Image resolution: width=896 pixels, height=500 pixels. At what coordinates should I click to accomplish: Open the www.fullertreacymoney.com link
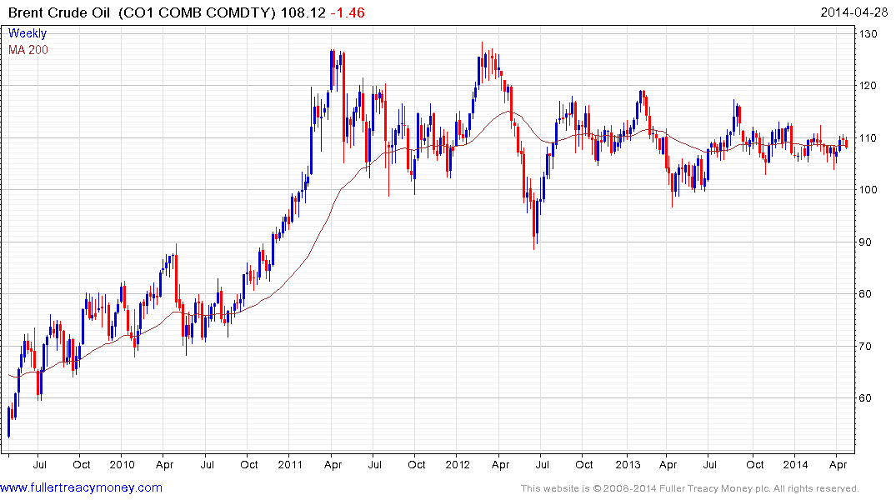pyautogui.click(x=81, y=488)
